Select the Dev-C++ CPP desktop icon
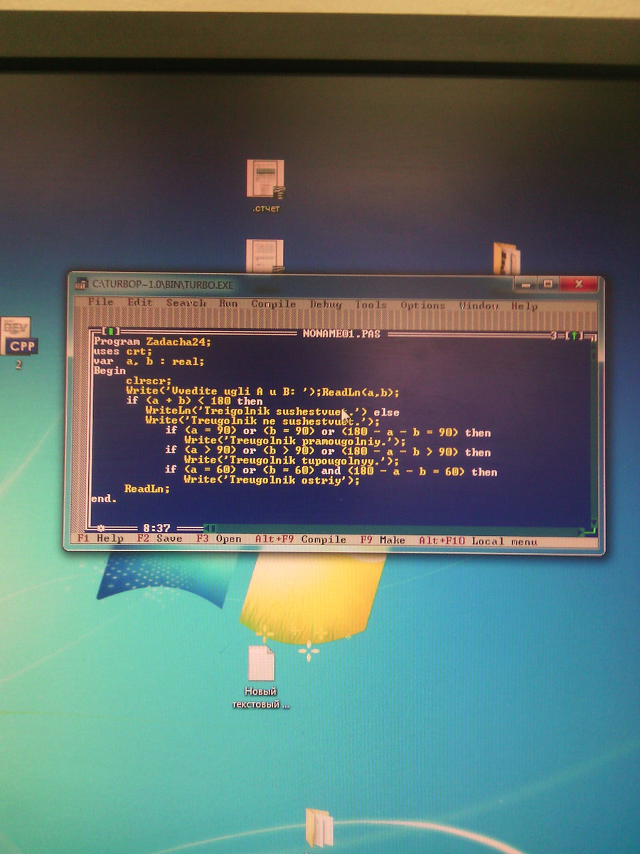640x854 pixels. pyautogui.click(x=18, y=343)
